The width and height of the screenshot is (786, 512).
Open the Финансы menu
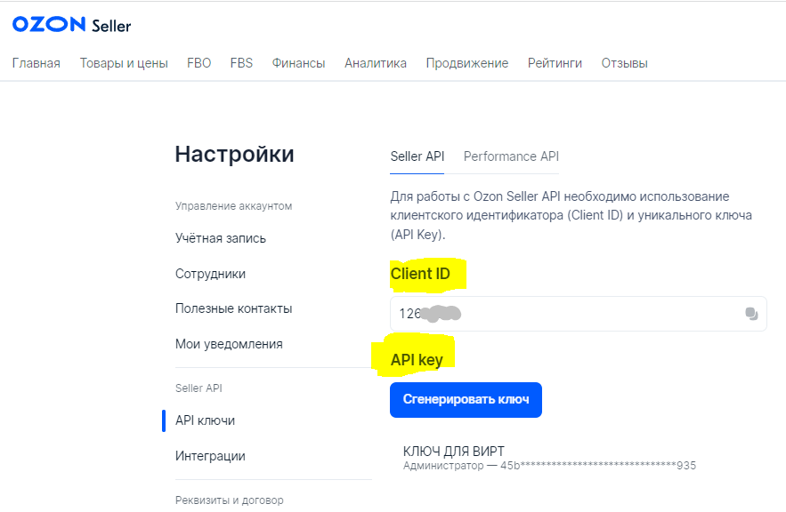[x=299, y=63]
